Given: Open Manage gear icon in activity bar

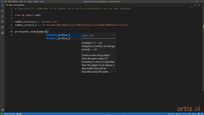Looking at the screenshot, I should (x=3, y=110).
